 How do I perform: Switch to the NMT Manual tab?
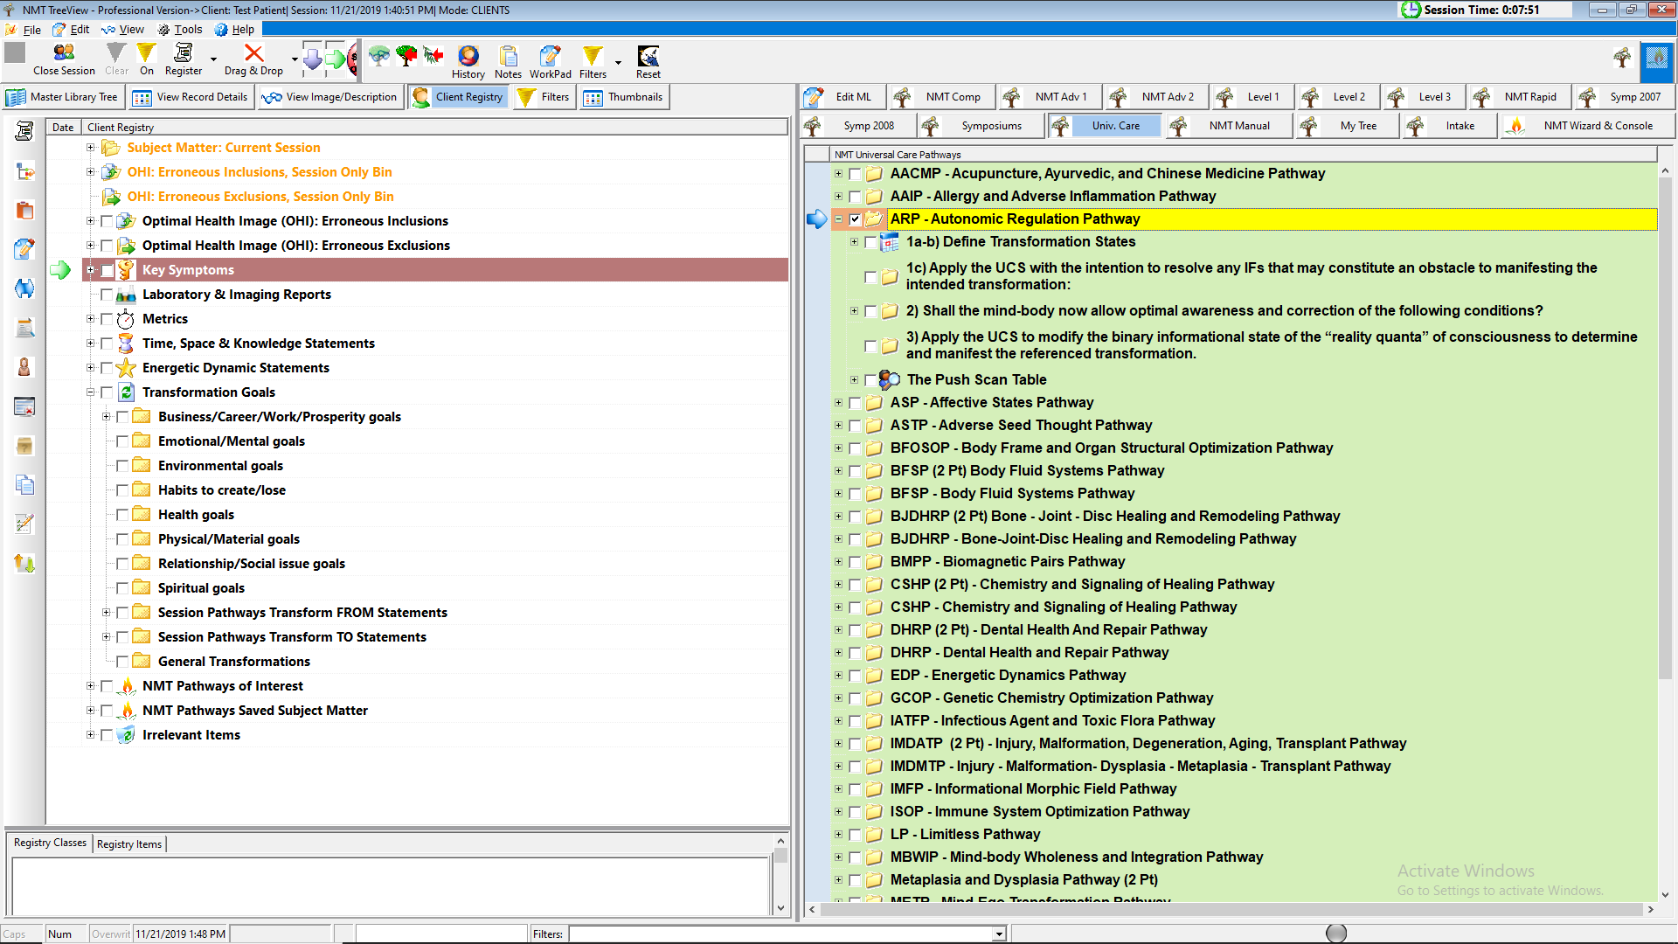tap(1238, 126)
